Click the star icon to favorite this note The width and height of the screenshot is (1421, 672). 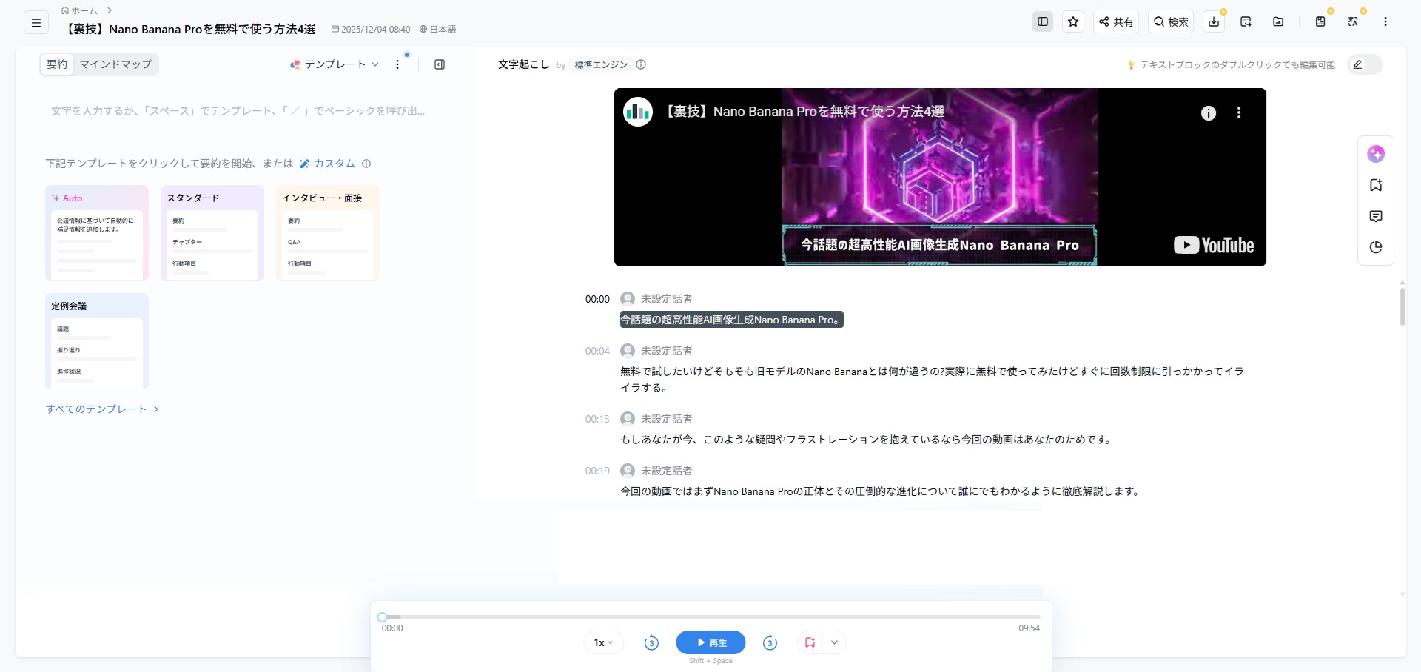1073,22
